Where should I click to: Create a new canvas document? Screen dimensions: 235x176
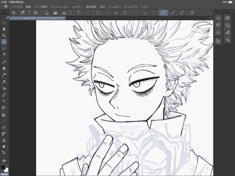tap(47, 13)
